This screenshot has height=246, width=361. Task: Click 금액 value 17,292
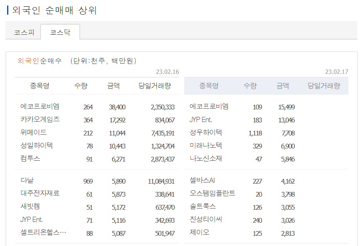coord(118,120)
